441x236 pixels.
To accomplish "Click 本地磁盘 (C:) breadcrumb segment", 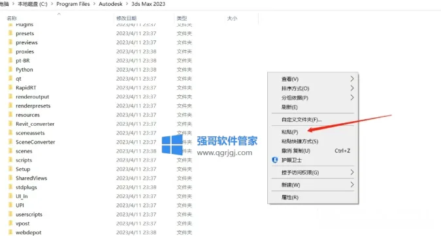I will coord(33,4).
